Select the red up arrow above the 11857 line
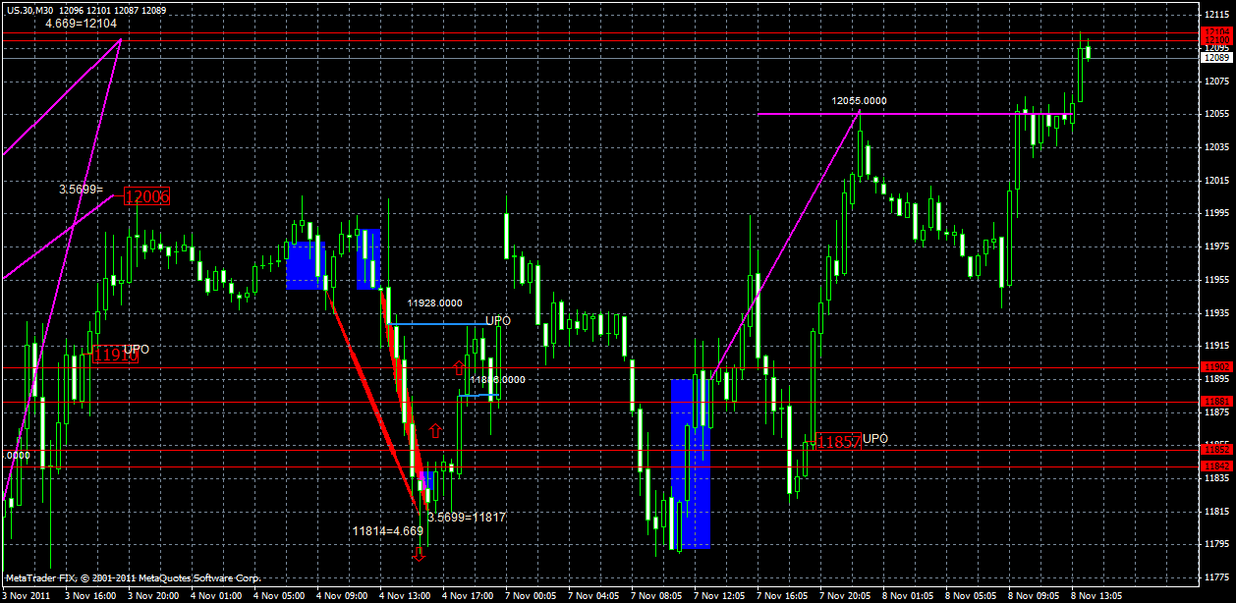The height and width of the screenshot is (603, 1236). pos(433,429)
